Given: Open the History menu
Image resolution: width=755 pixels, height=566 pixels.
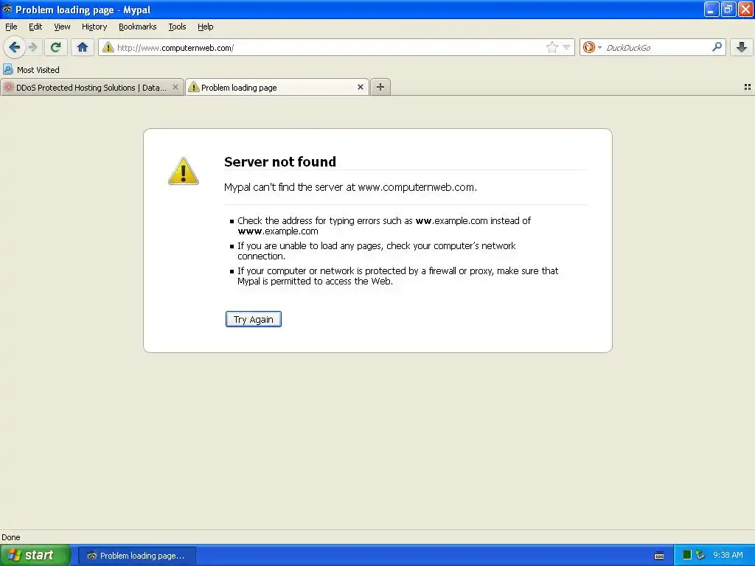Looking at the screenshot, I should (94, 27).
